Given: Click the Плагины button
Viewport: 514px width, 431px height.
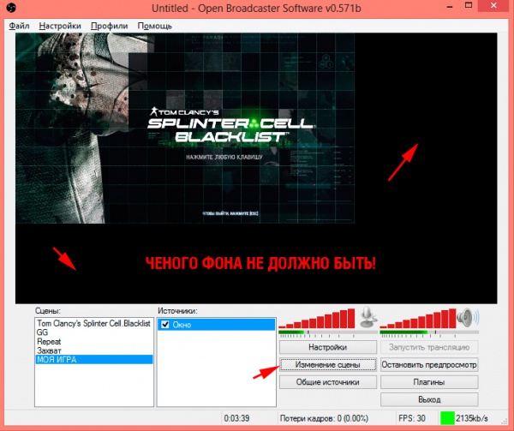Looking at the screenshot, I should [x=428, y=382].
